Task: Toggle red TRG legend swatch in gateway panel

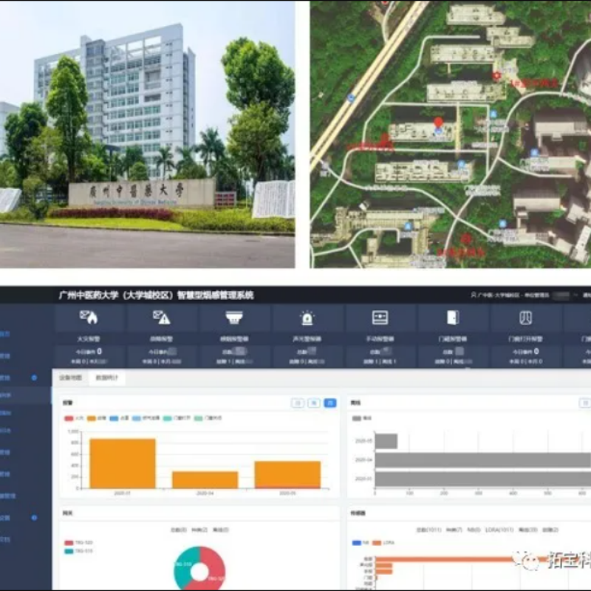Action: pyautogui.click(x=69, y=543)
